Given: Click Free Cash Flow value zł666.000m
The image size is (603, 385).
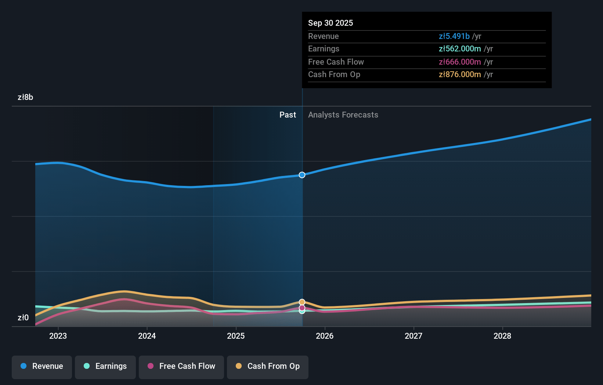Looking at the screenshot, I should [460, 62].
